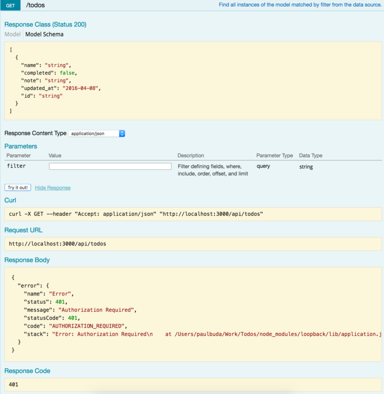Click the Data Type column header
This screenshot has height=394, width=384.
click(x=310, y=156)
